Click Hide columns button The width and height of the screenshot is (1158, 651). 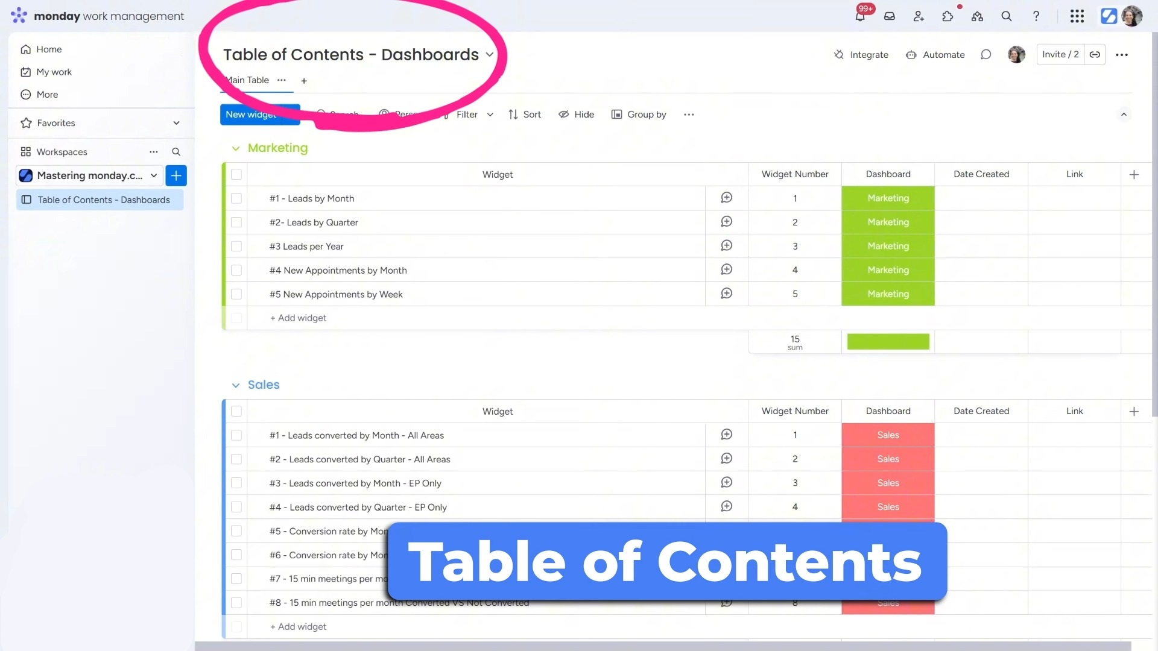tap(577, 115)
